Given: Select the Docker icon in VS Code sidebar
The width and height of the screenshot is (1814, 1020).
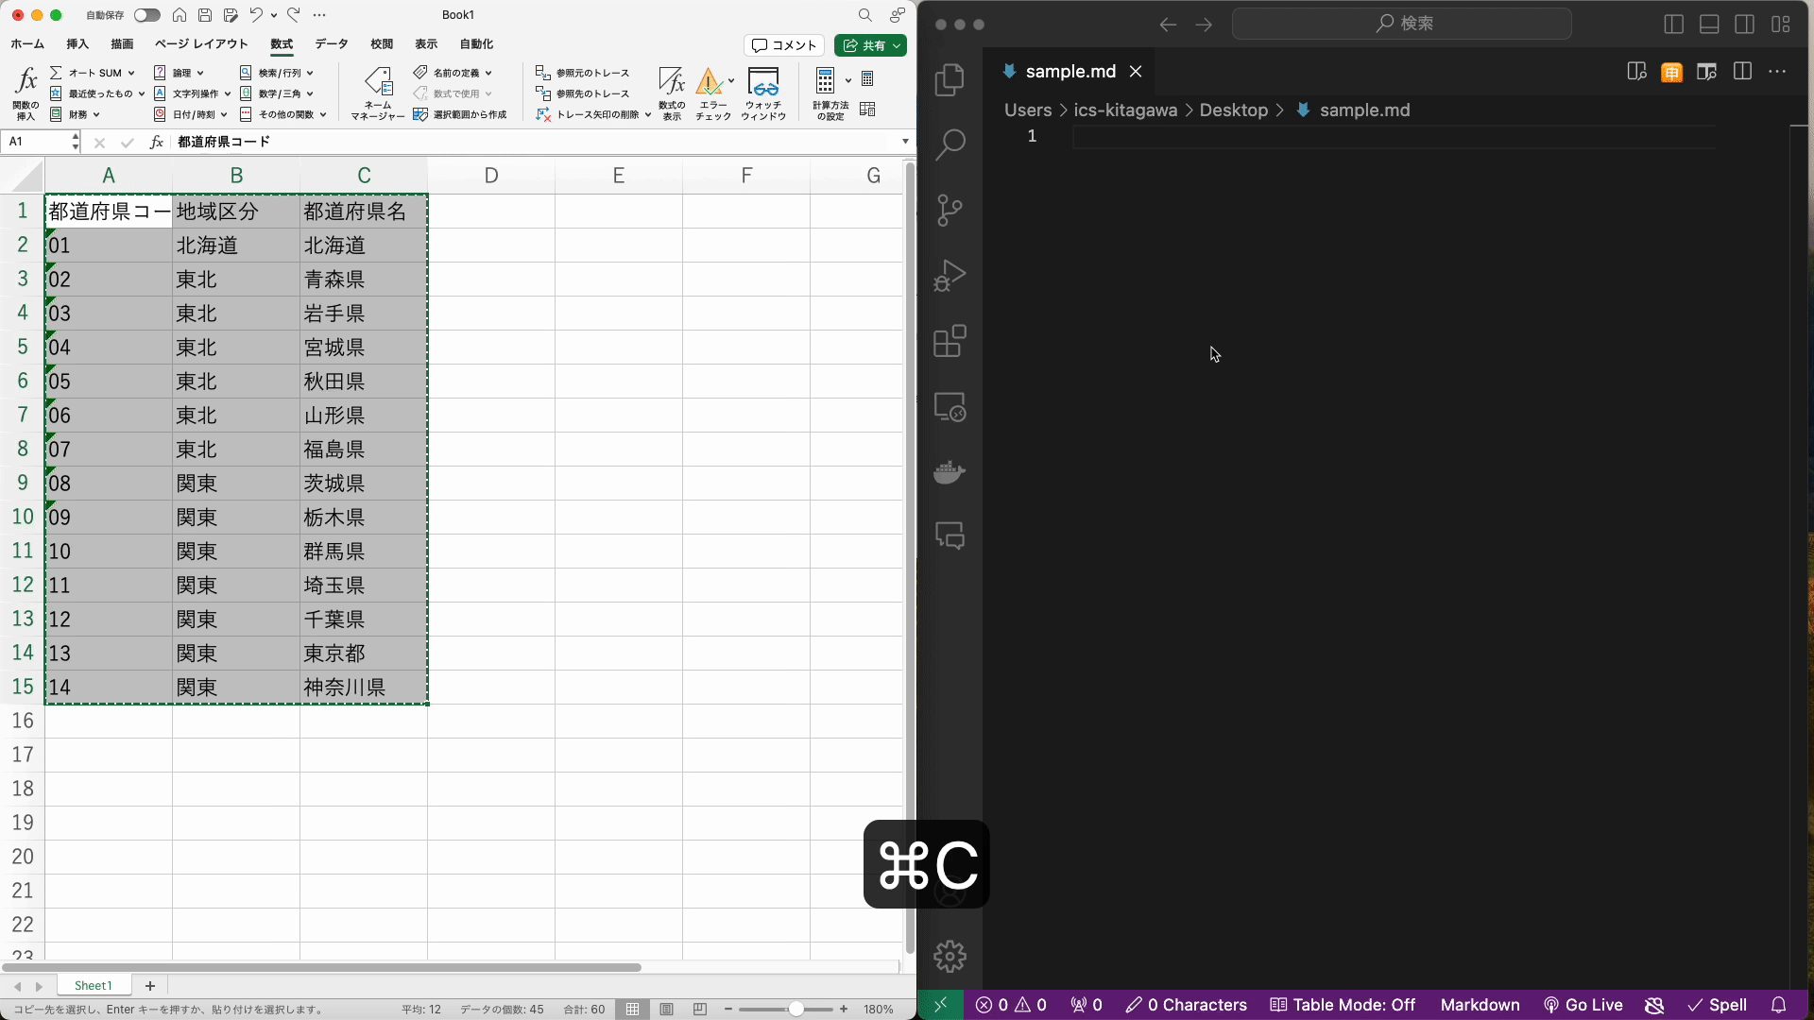Looking at the screenshot, I should pyautogui.click(x=950, y=470).
